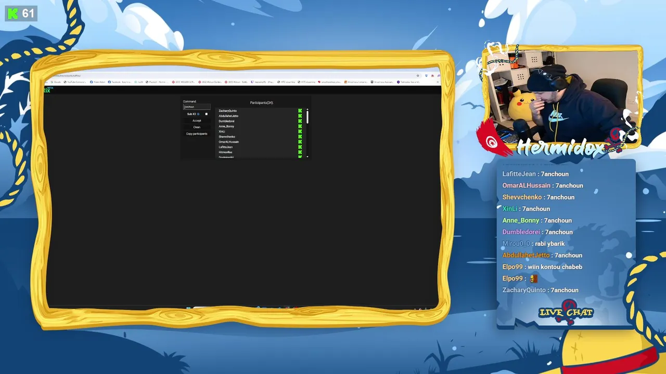
Task: Click Kick icon next to Anne_Bonny
Action: coord(300,126)
